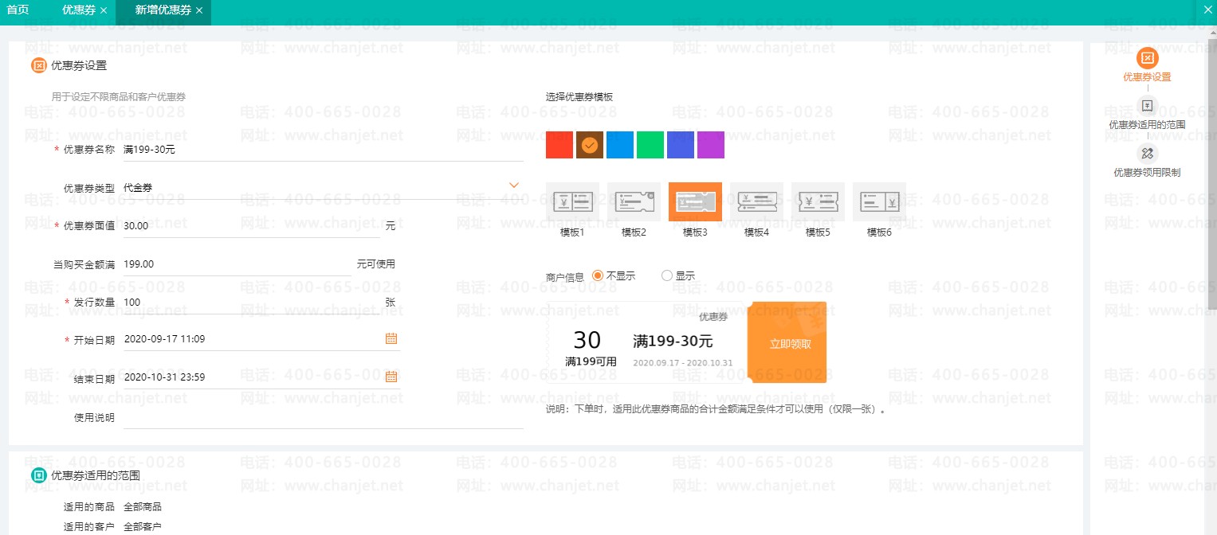Select 不显示 merchant info radio
The image size is (1217, 535).
pyautogui.click(x=598, y=276)
